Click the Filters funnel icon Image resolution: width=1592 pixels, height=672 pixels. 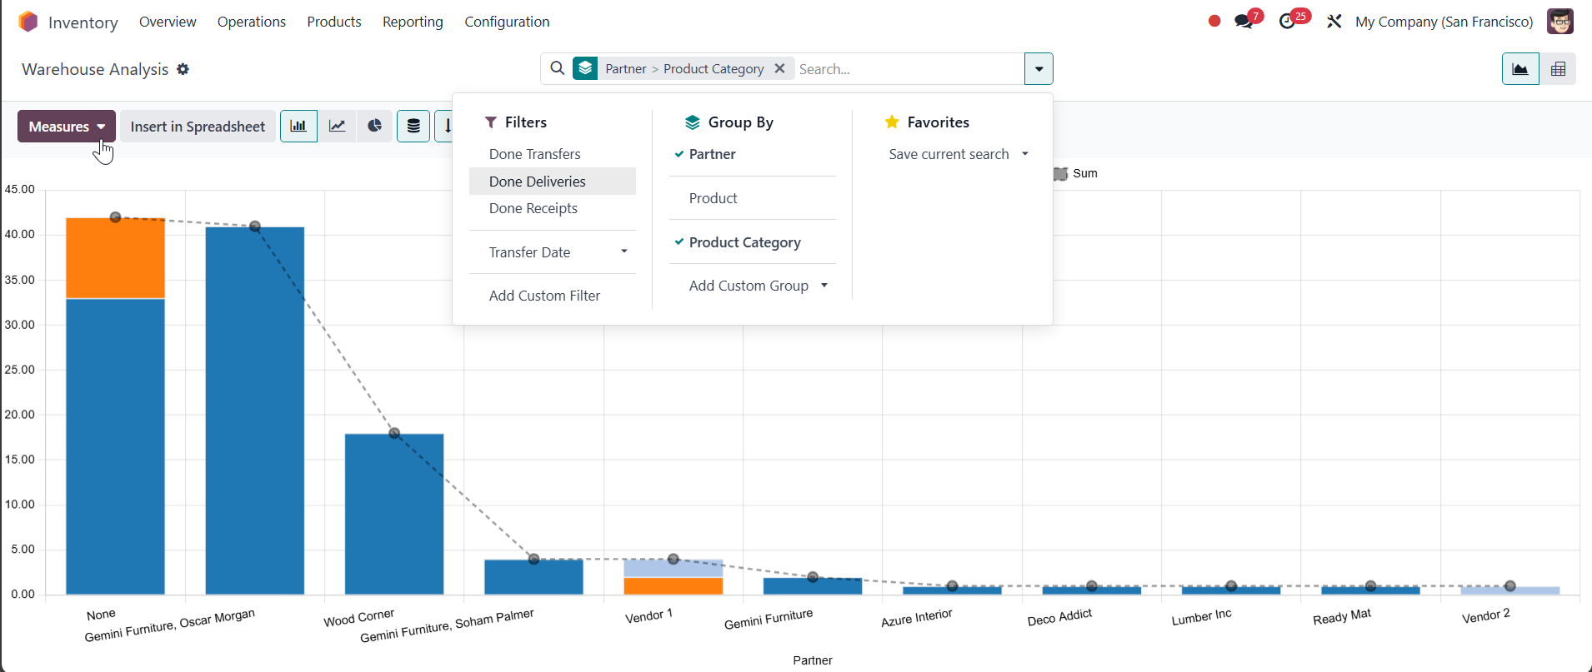coord(491,122)
